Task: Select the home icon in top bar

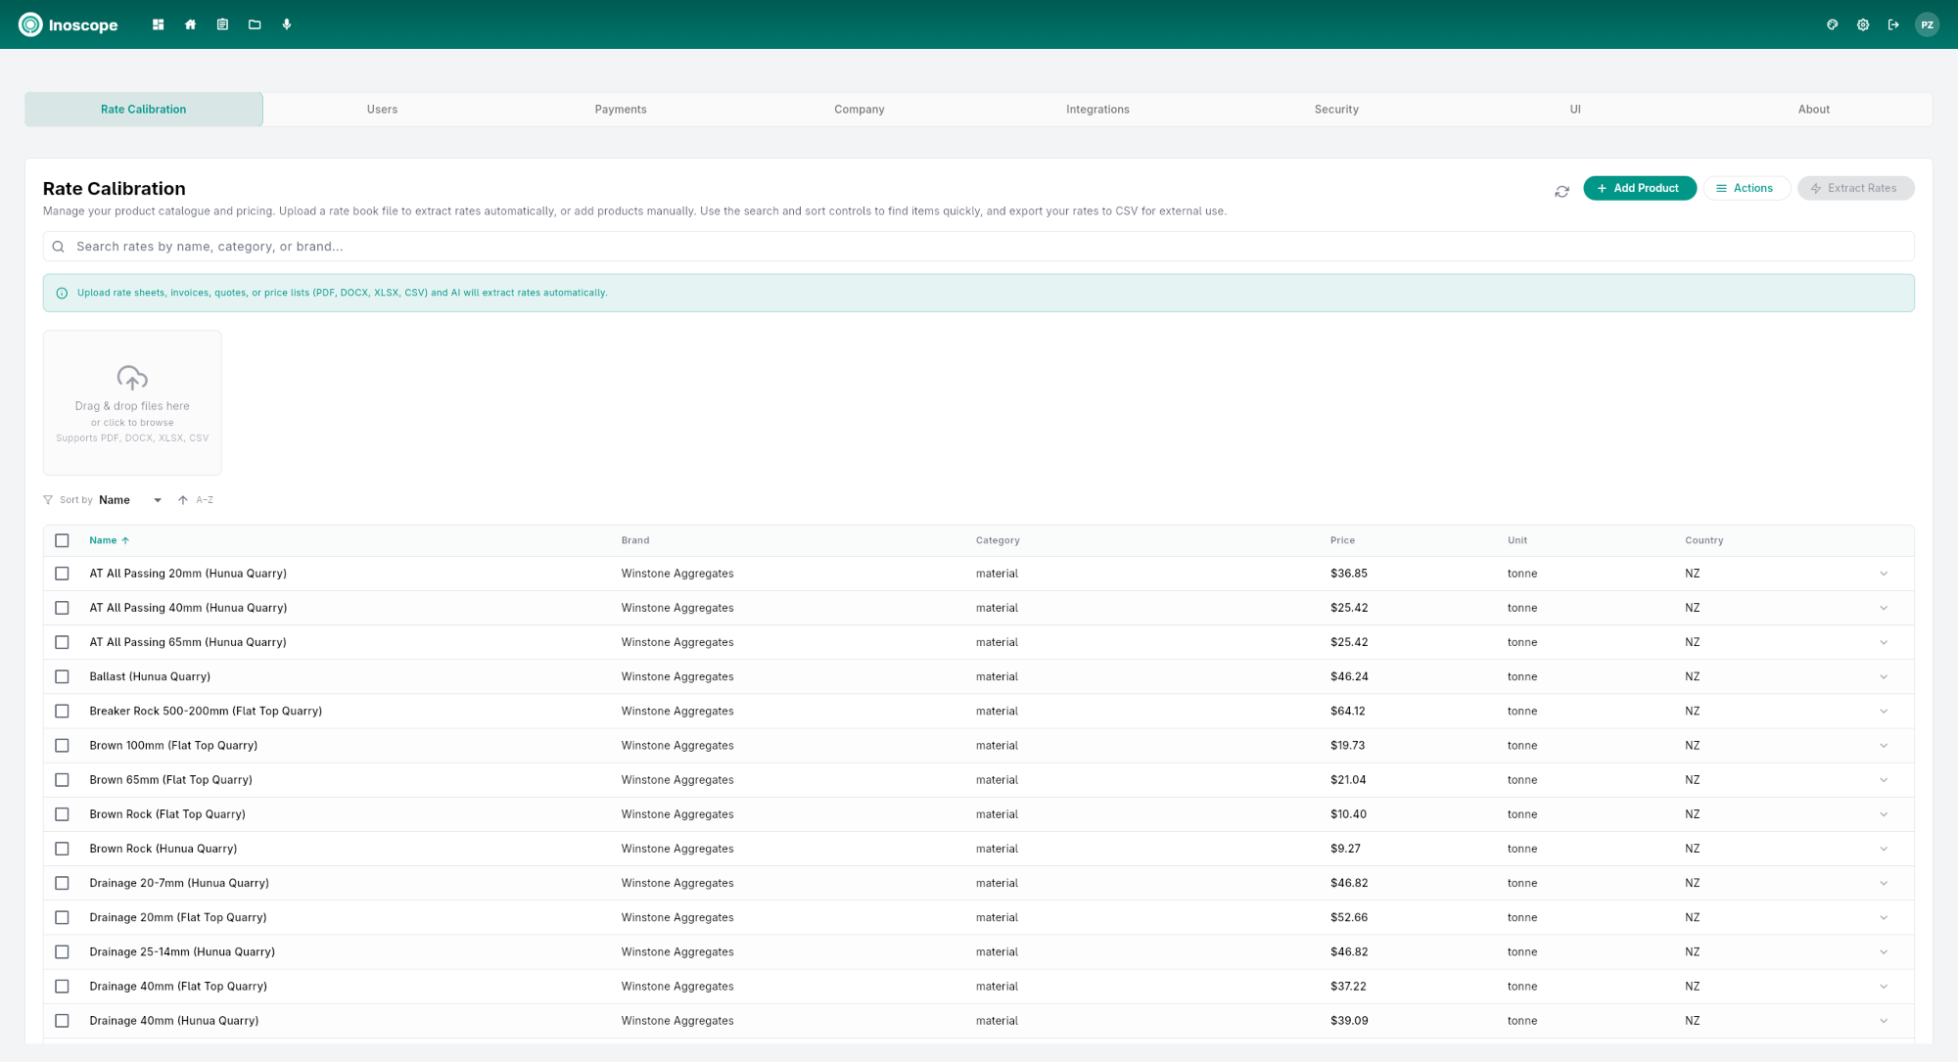Action: 190,24
